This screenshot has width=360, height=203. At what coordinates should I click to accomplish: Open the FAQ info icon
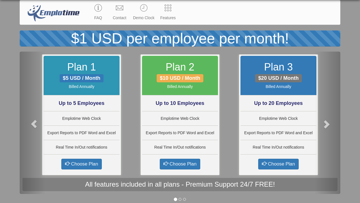[98, 8]
